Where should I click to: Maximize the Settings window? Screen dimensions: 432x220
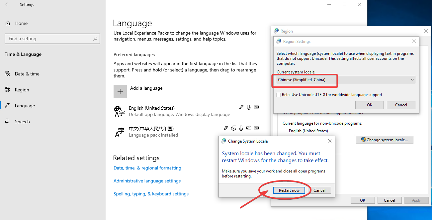(344, 4)
